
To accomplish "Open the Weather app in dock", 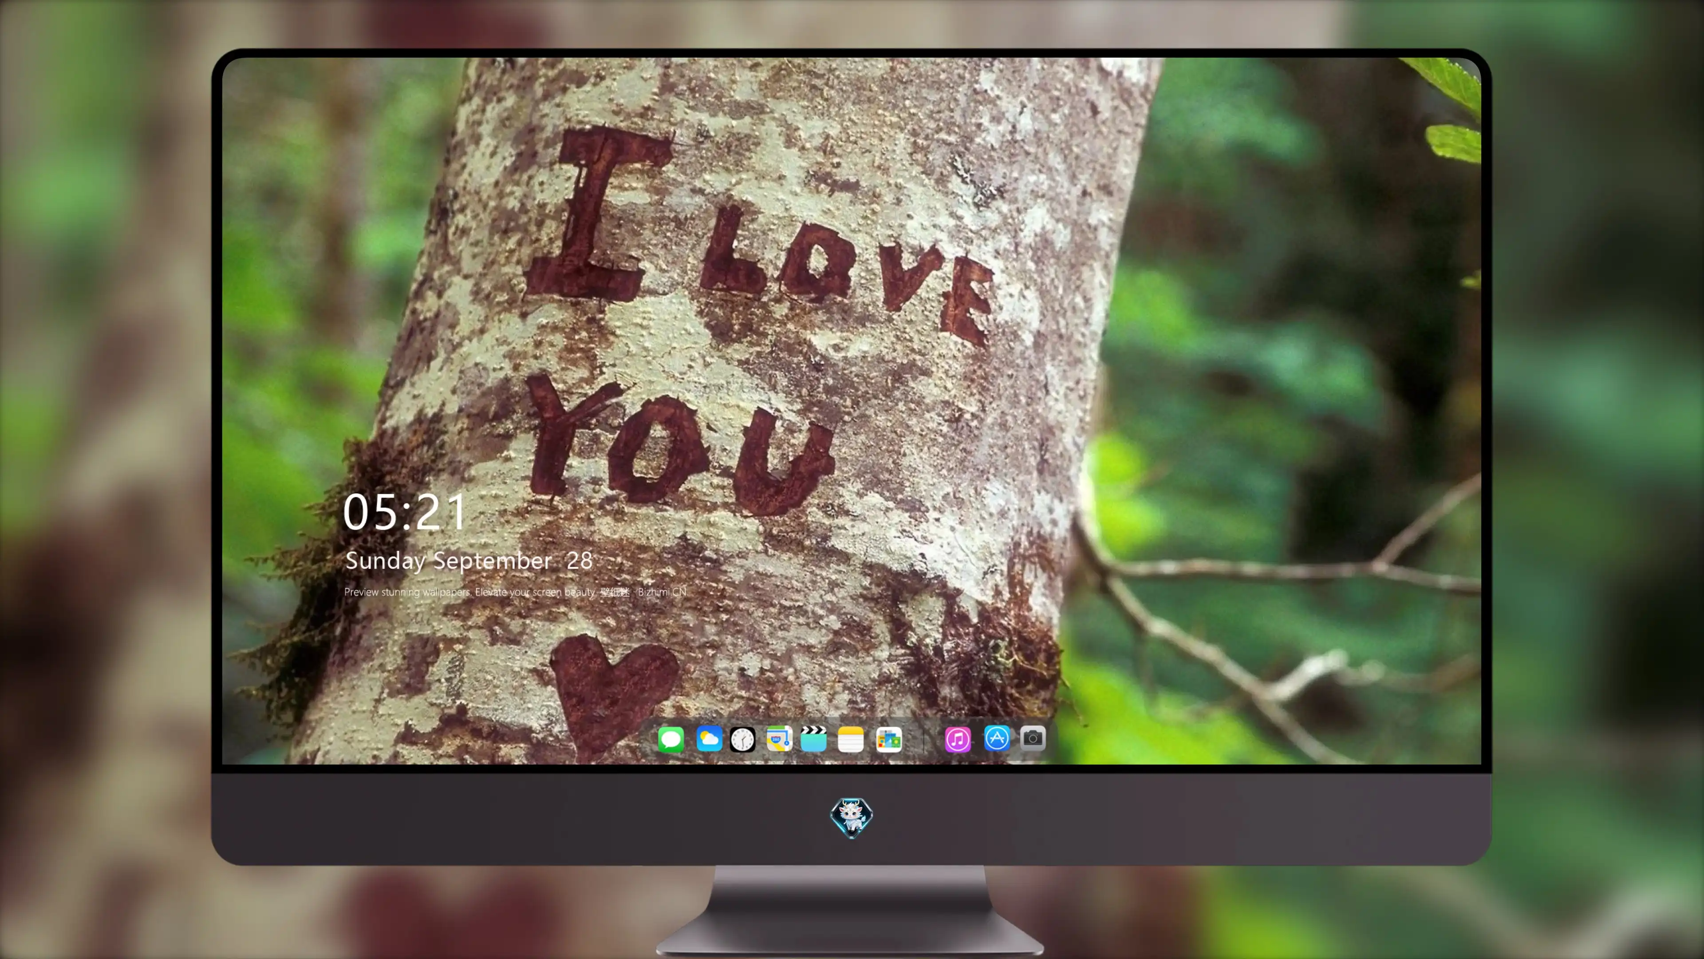I will pyautogui.click(x=709, y=739).
